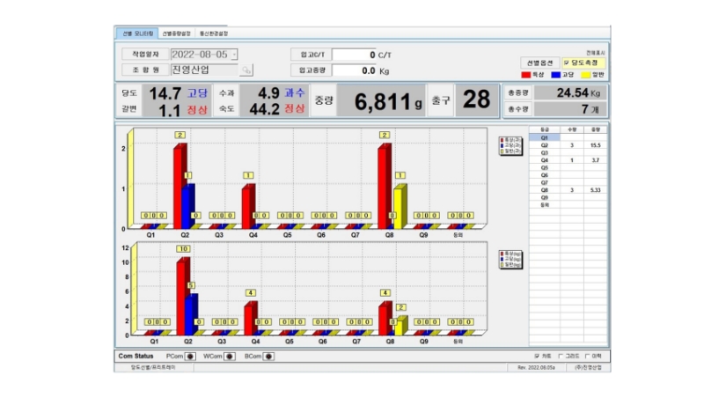
Task: Click the 14.7 당도 value
Action: tap(165, 93)
